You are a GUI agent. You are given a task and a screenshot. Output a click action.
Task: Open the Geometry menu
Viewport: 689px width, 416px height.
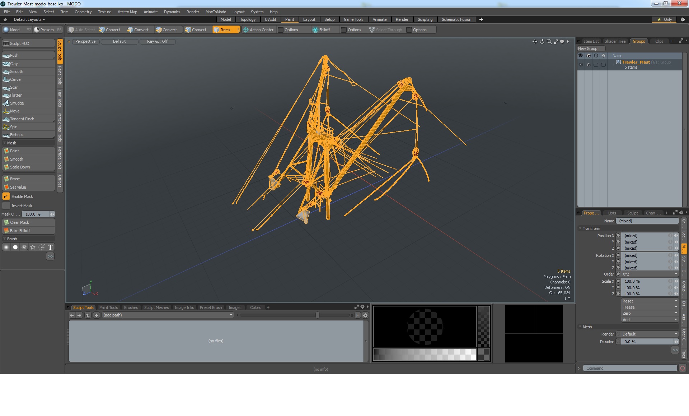[x=83, y=12]
